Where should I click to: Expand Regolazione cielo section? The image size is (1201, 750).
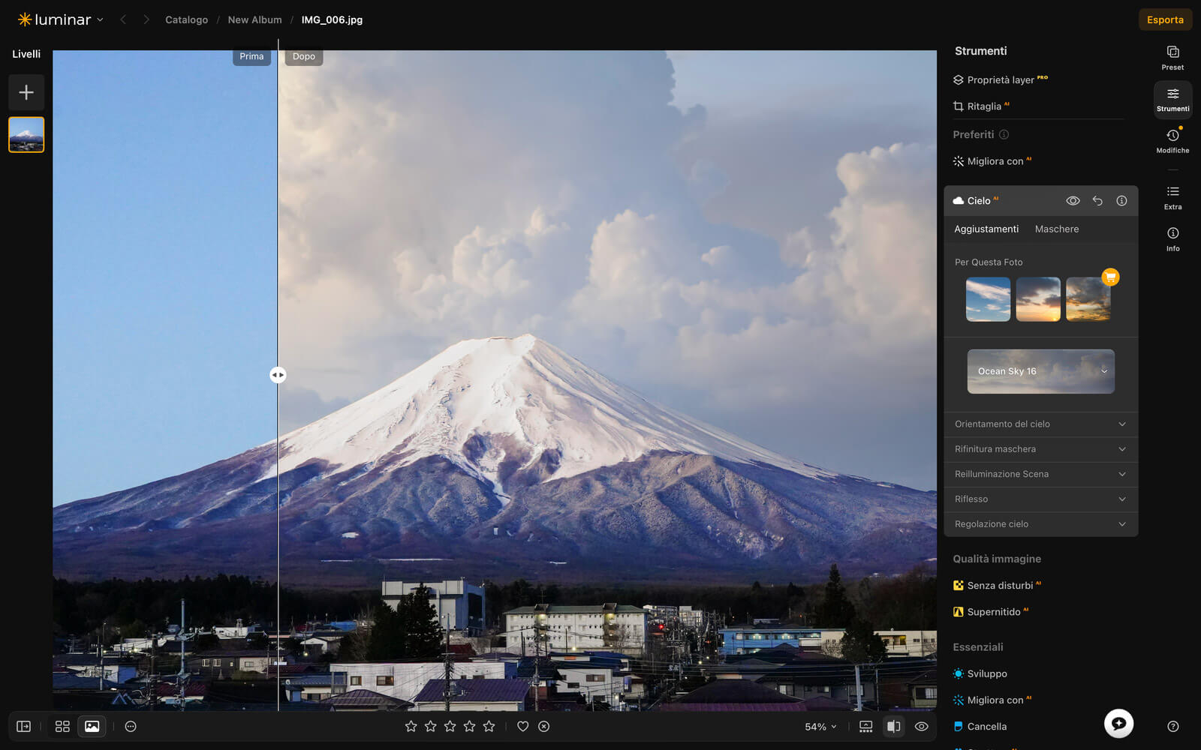pos(1040,524)
